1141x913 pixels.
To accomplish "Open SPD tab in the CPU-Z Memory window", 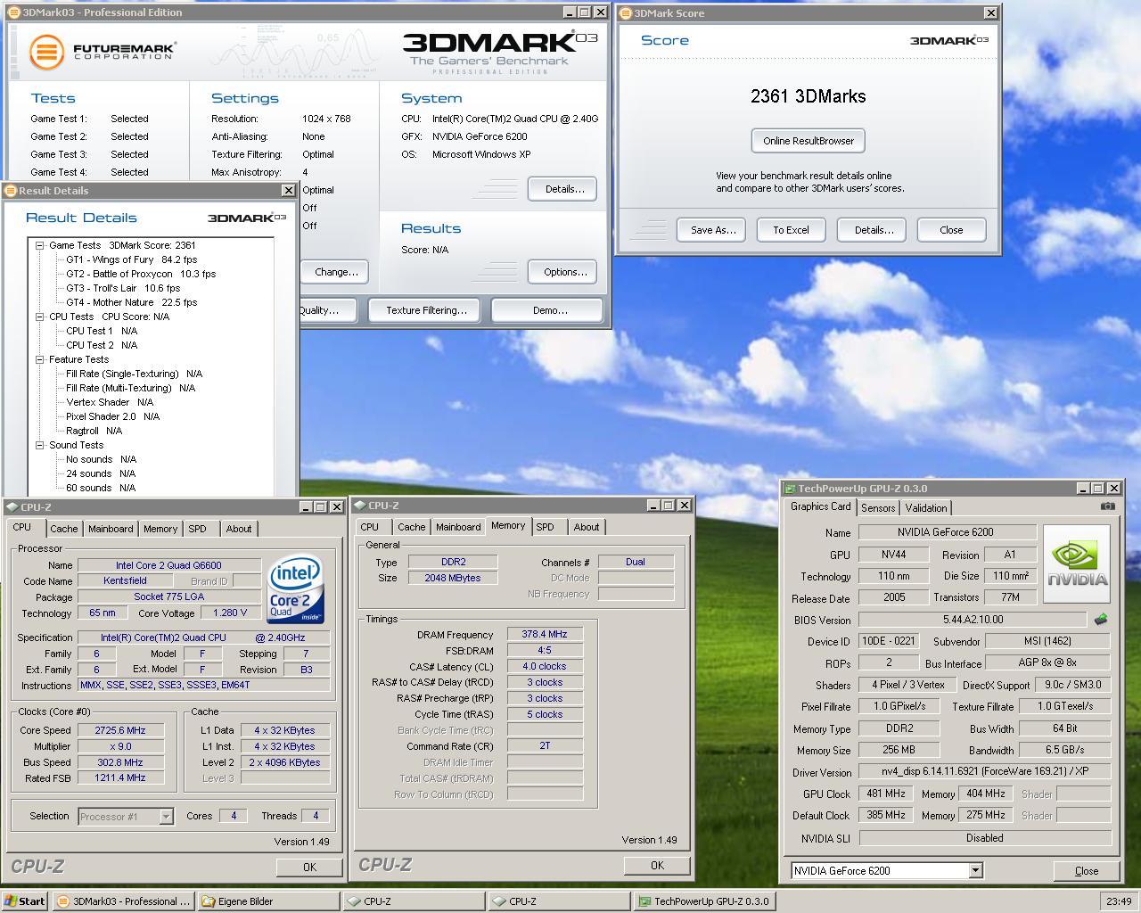I will tap(545, 527).
